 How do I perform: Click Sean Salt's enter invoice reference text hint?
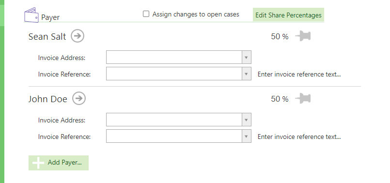(x=299, y=74)
